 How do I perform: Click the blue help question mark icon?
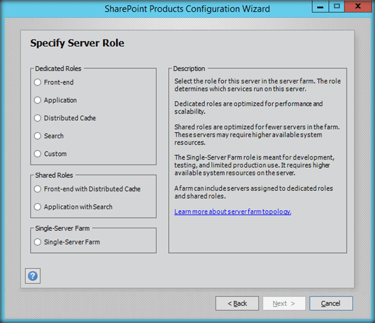click(x=32, y=276)
